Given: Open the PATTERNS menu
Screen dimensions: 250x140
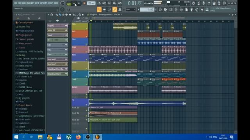Looking at the screenshot, I should point(30,3).
